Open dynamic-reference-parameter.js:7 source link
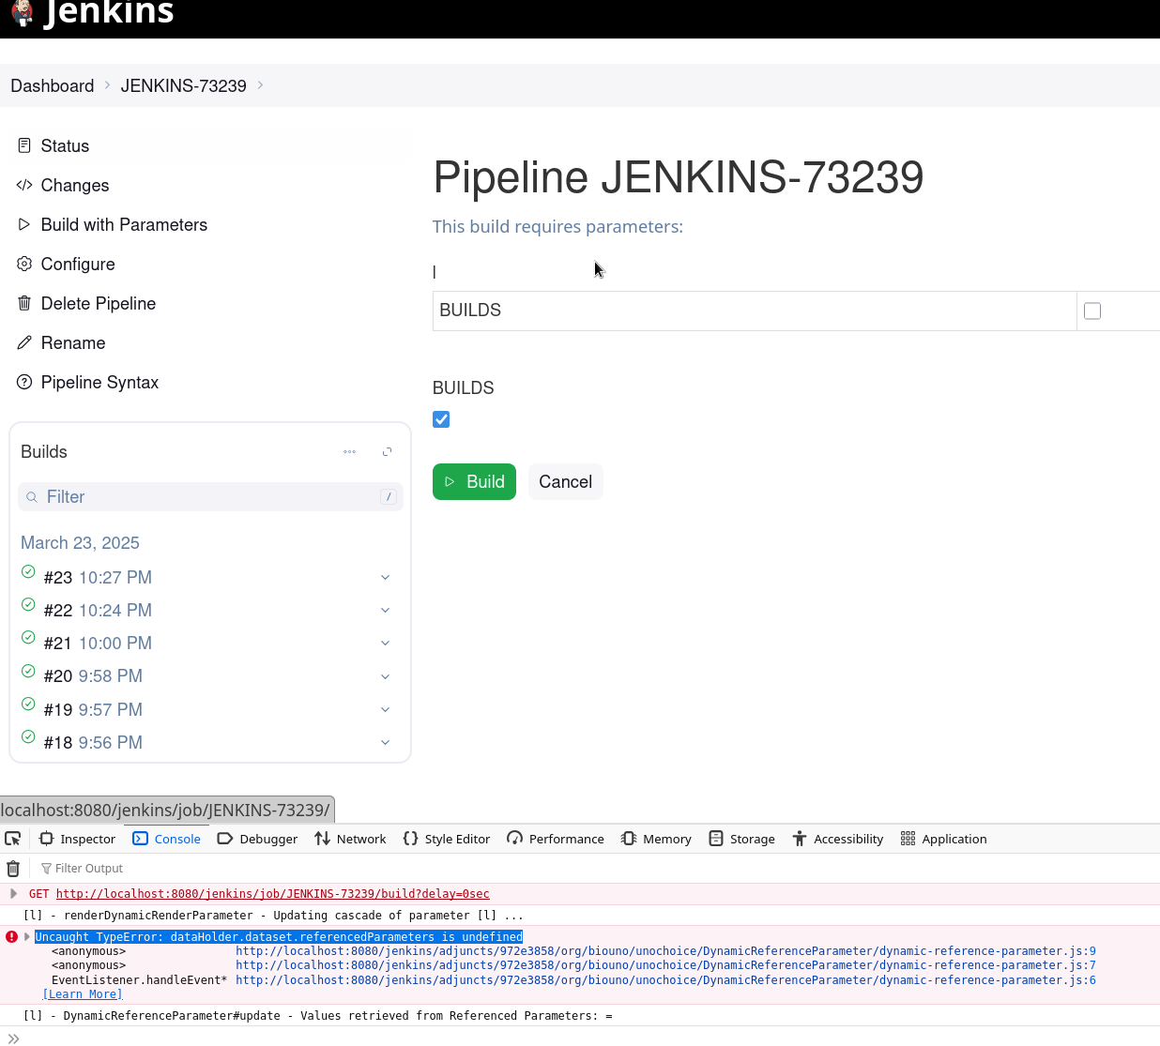 [665, 965]
